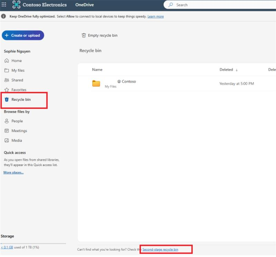Click the My Files location text

(110, 87)
